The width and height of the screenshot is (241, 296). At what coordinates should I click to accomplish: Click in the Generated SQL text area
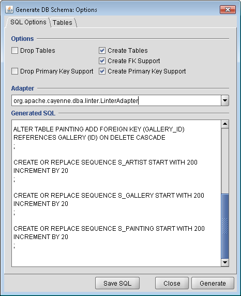tap(116, 193)
